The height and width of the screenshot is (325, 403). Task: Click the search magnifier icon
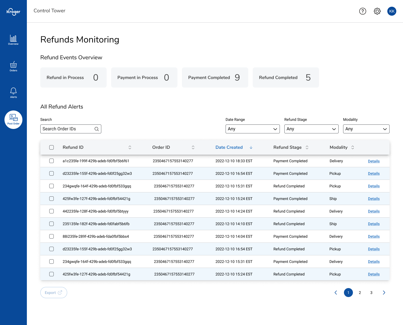click(97, 129)
